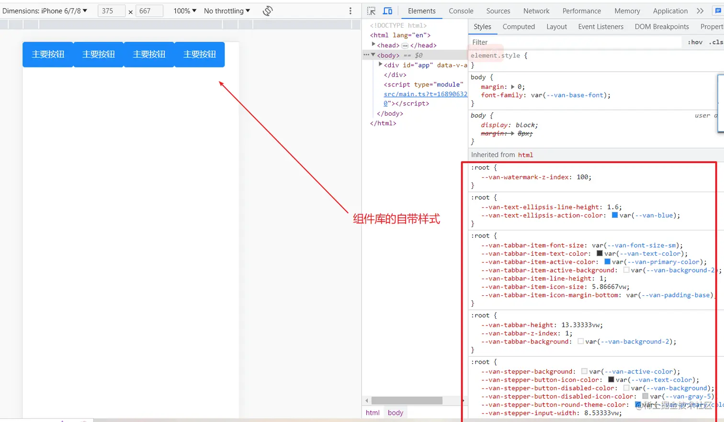Open color swatch for --van-text-ellipsis-action-color

(614, 215)
